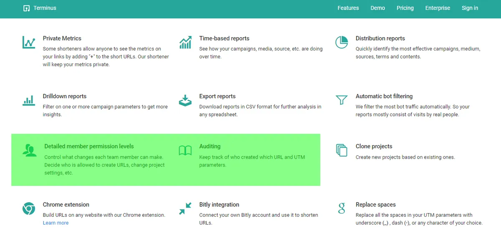This screenshot has width=501, height=243.
Task: Click the Terminus brand name in header
Action: 45,8
